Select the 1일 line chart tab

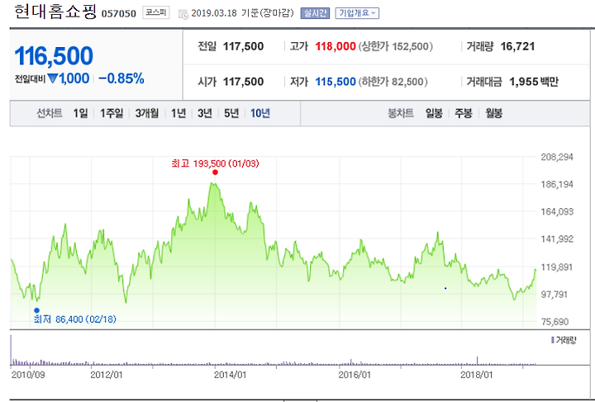click(80, 113)
